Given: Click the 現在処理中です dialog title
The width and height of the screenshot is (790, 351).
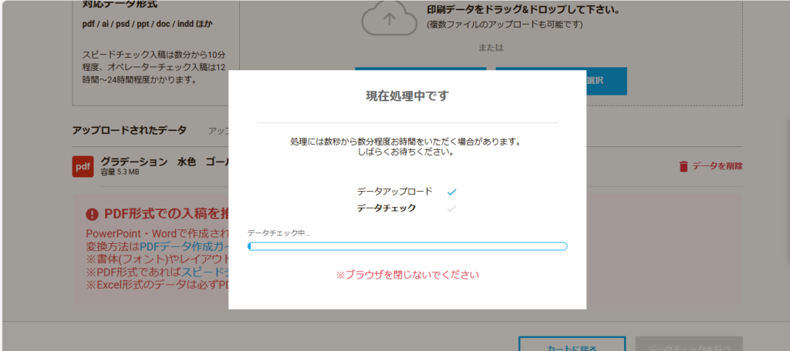Looking at the screenshot, I should coord(407,96).
